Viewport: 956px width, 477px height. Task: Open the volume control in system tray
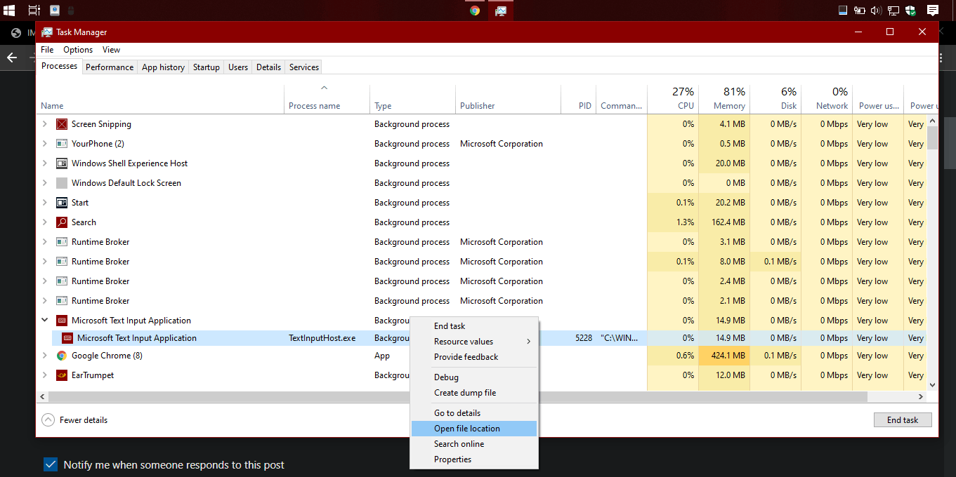pyautogui.click(x=876, y=11)
